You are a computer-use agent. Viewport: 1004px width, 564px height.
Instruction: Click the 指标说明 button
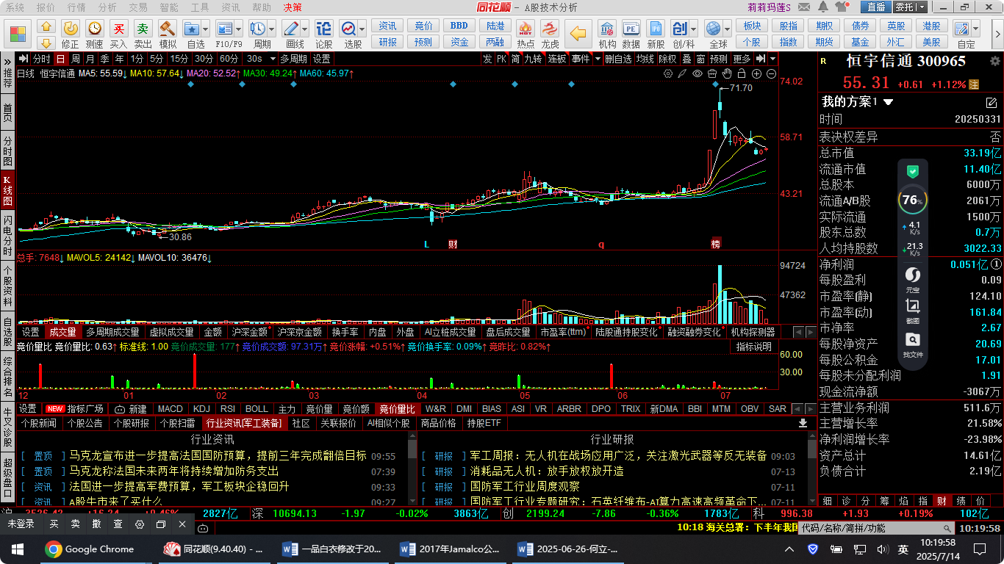754,347
